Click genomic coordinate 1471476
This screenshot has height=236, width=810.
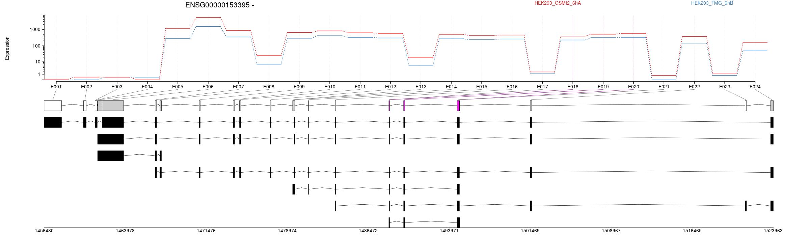(206, 231)
